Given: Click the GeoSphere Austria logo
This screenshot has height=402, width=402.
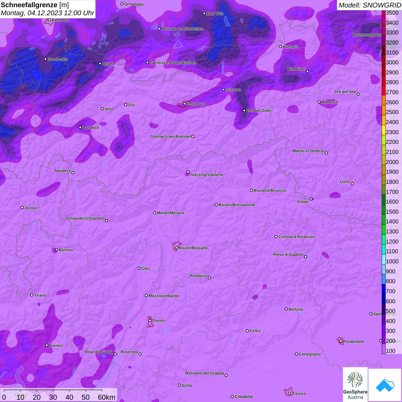Looking at the screenshot, I should pos(355,385).
